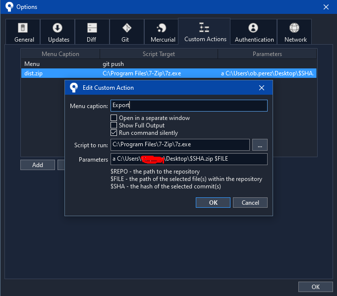Screen dimensions: 337x296
Task: Select the Git tab
Action: point(127,32)
